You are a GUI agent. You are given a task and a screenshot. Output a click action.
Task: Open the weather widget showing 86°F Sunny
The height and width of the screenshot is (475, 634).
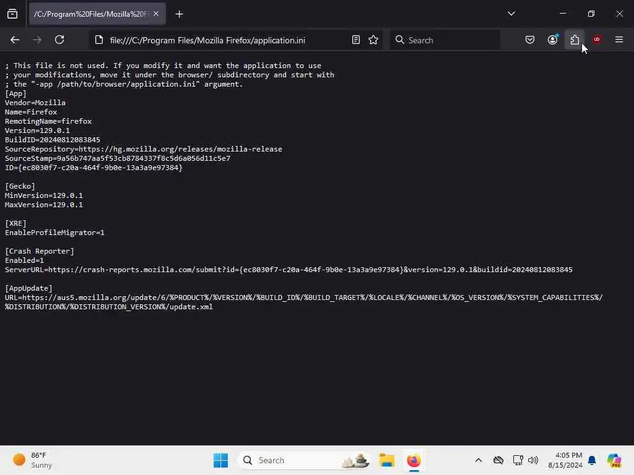32,460
